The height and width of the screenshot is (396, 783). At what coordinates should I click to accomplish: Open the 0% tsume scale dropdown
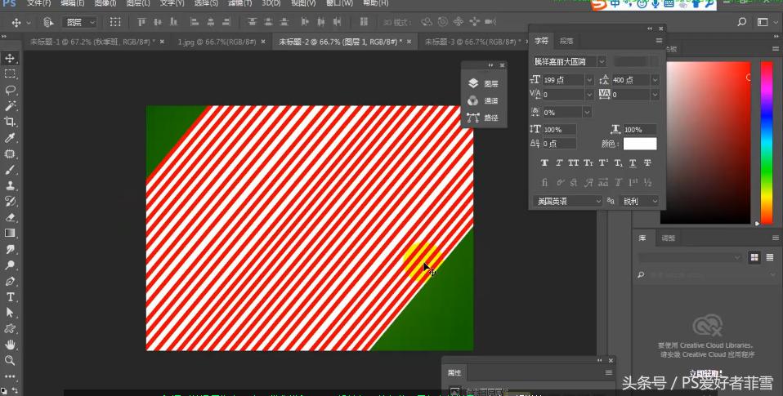click(587, 112)
